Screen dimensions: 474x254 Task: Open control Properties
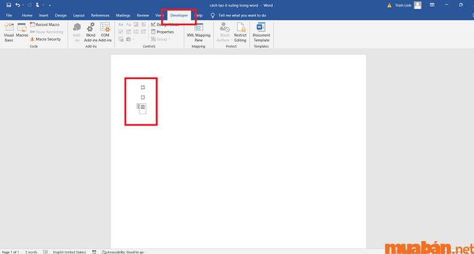(163, 32)
